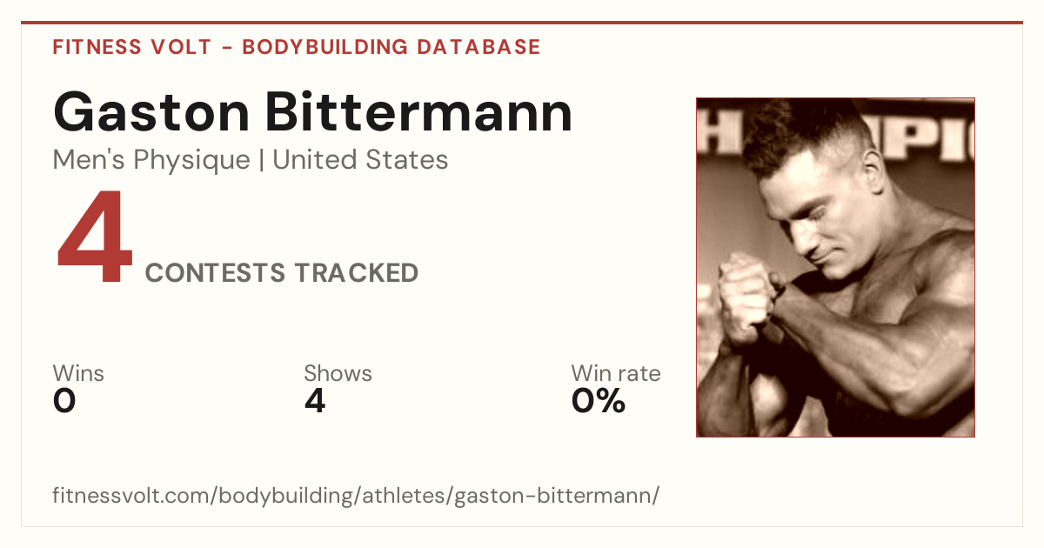
Task: Select the CONTESTS TRACKED label
Action: (x=282, y=273)
